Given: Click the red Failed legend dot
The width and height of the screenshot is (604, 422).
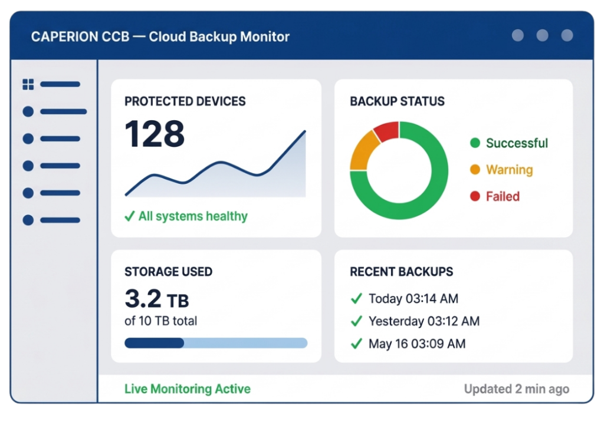Looking at the screenshot, I should pyautogui.click(x=475, y=196).
